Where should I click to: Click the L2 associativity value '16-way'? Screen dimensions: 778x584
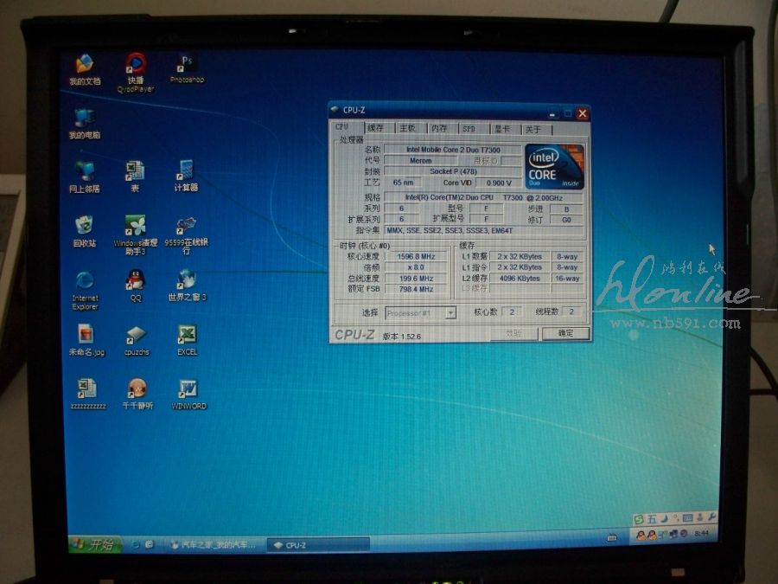[566, 278]
